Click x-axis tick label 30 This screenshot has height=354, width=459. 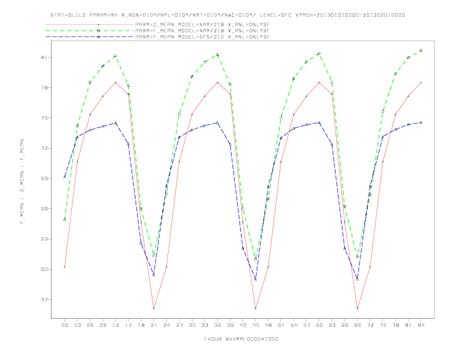tap(192, 325)
